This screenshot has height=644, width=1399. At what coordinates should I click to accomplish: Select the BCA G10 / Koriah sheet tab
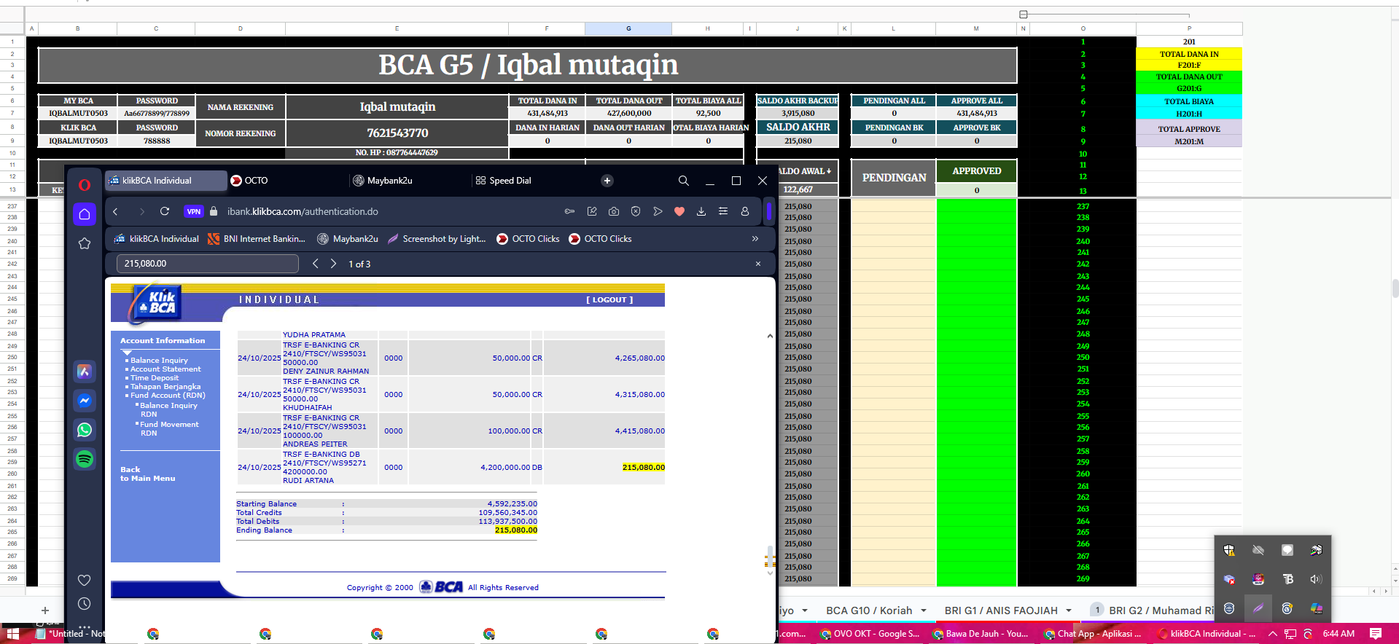point(869,610)
